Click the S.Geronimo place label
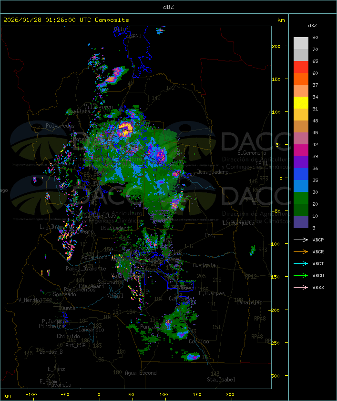The image size is (337, 401). point(252,153)
